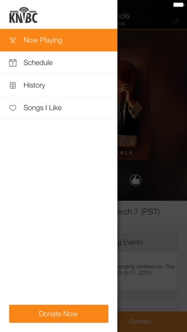Click the archive drawer icon beside History
This screenshot has width=187, height=332.
[x=13, y=85]
